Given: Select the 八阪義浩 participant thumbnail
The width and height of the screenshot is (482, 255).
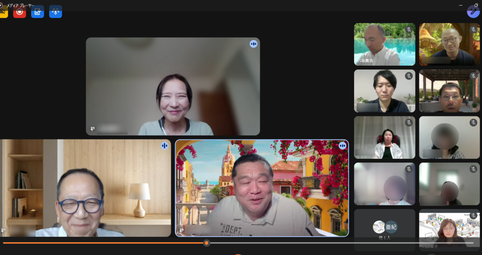Looking at the screenshot, I should click(x=384, y=45).
